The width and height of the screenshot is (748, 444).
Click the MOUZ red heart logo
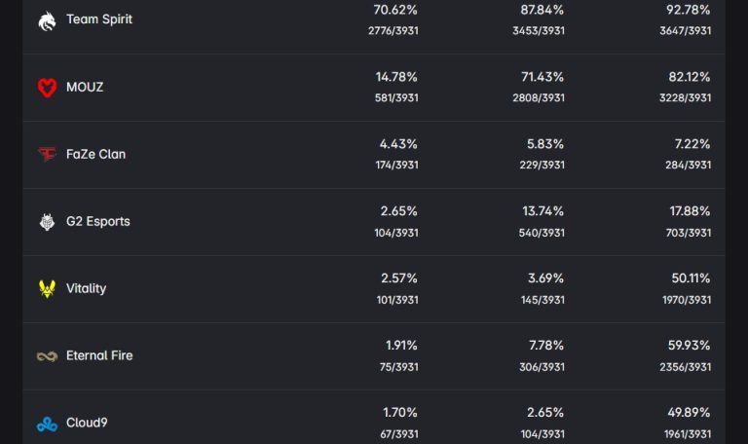pyautogui.click(x=47, y=88)
